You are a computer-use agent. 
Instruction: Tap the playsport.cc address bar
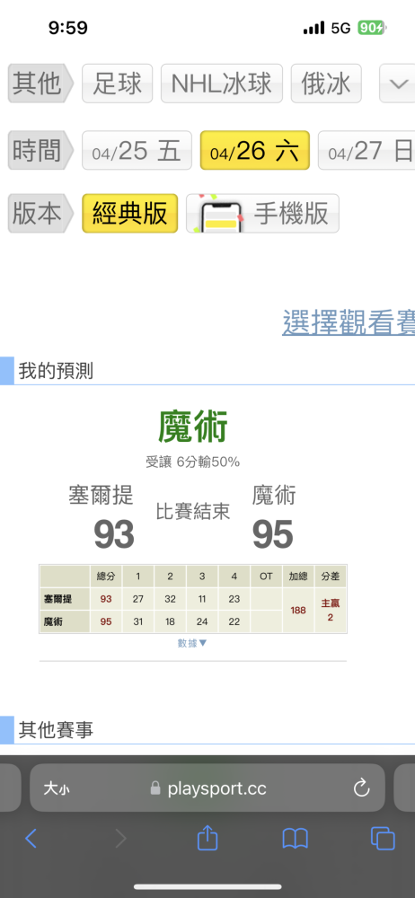click(x=207, y=788)
